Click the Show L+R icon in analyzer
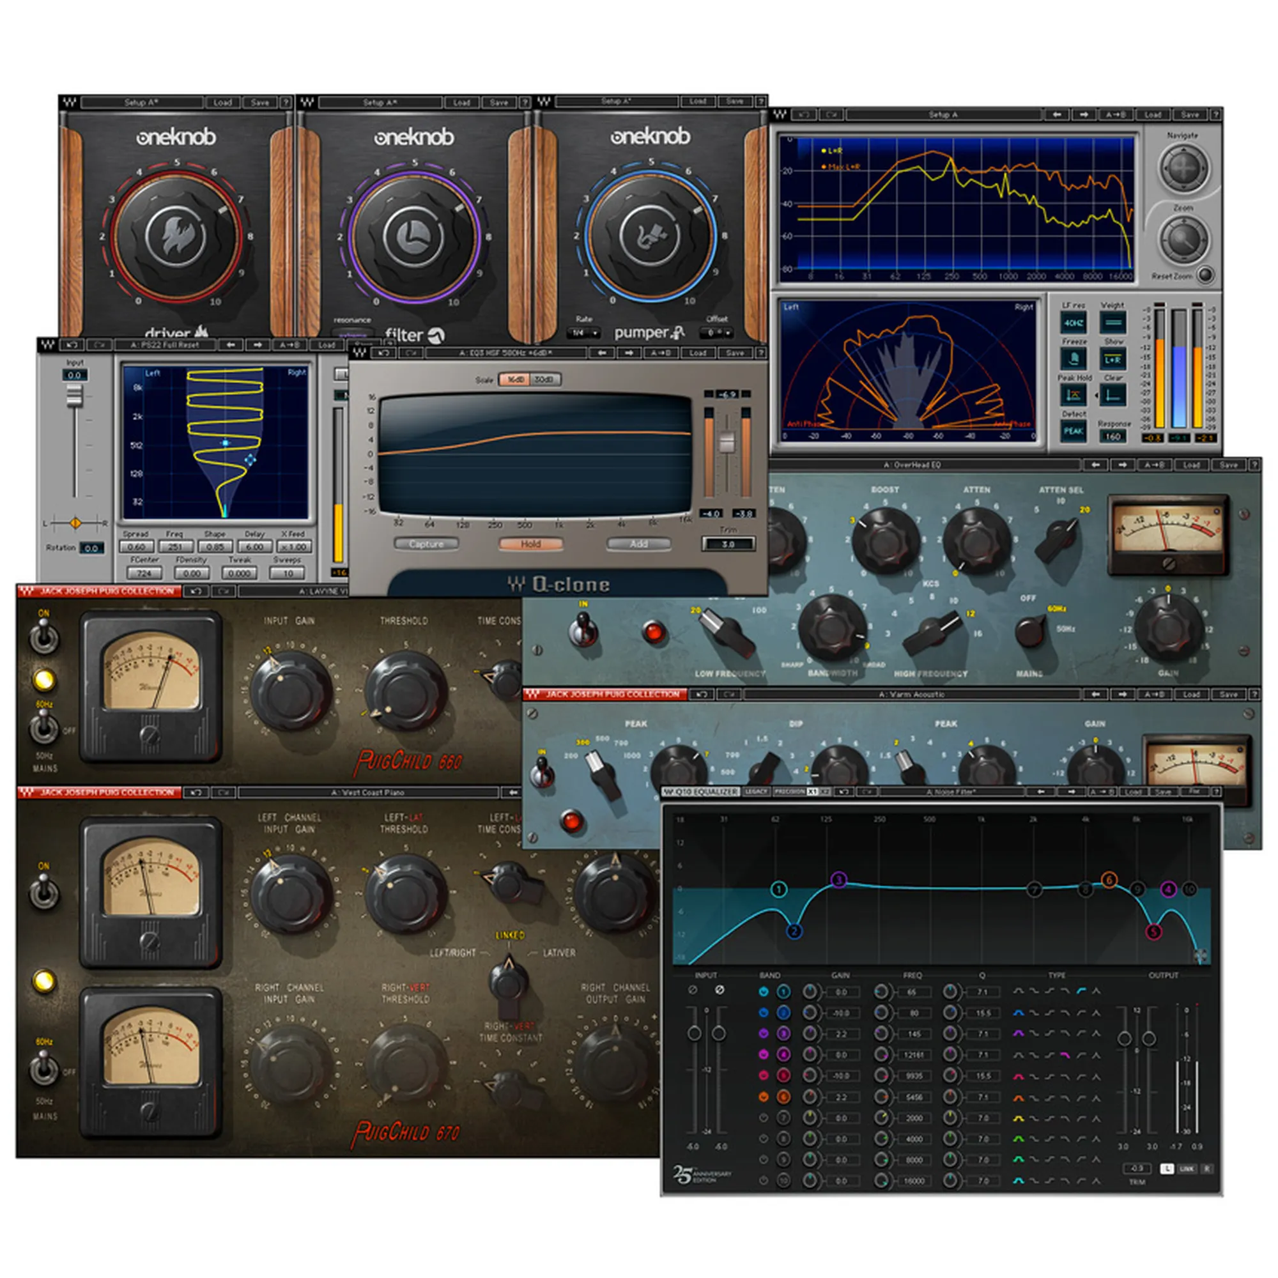The height and width of the screenshot is (1278, 1278). [1112, 359]
